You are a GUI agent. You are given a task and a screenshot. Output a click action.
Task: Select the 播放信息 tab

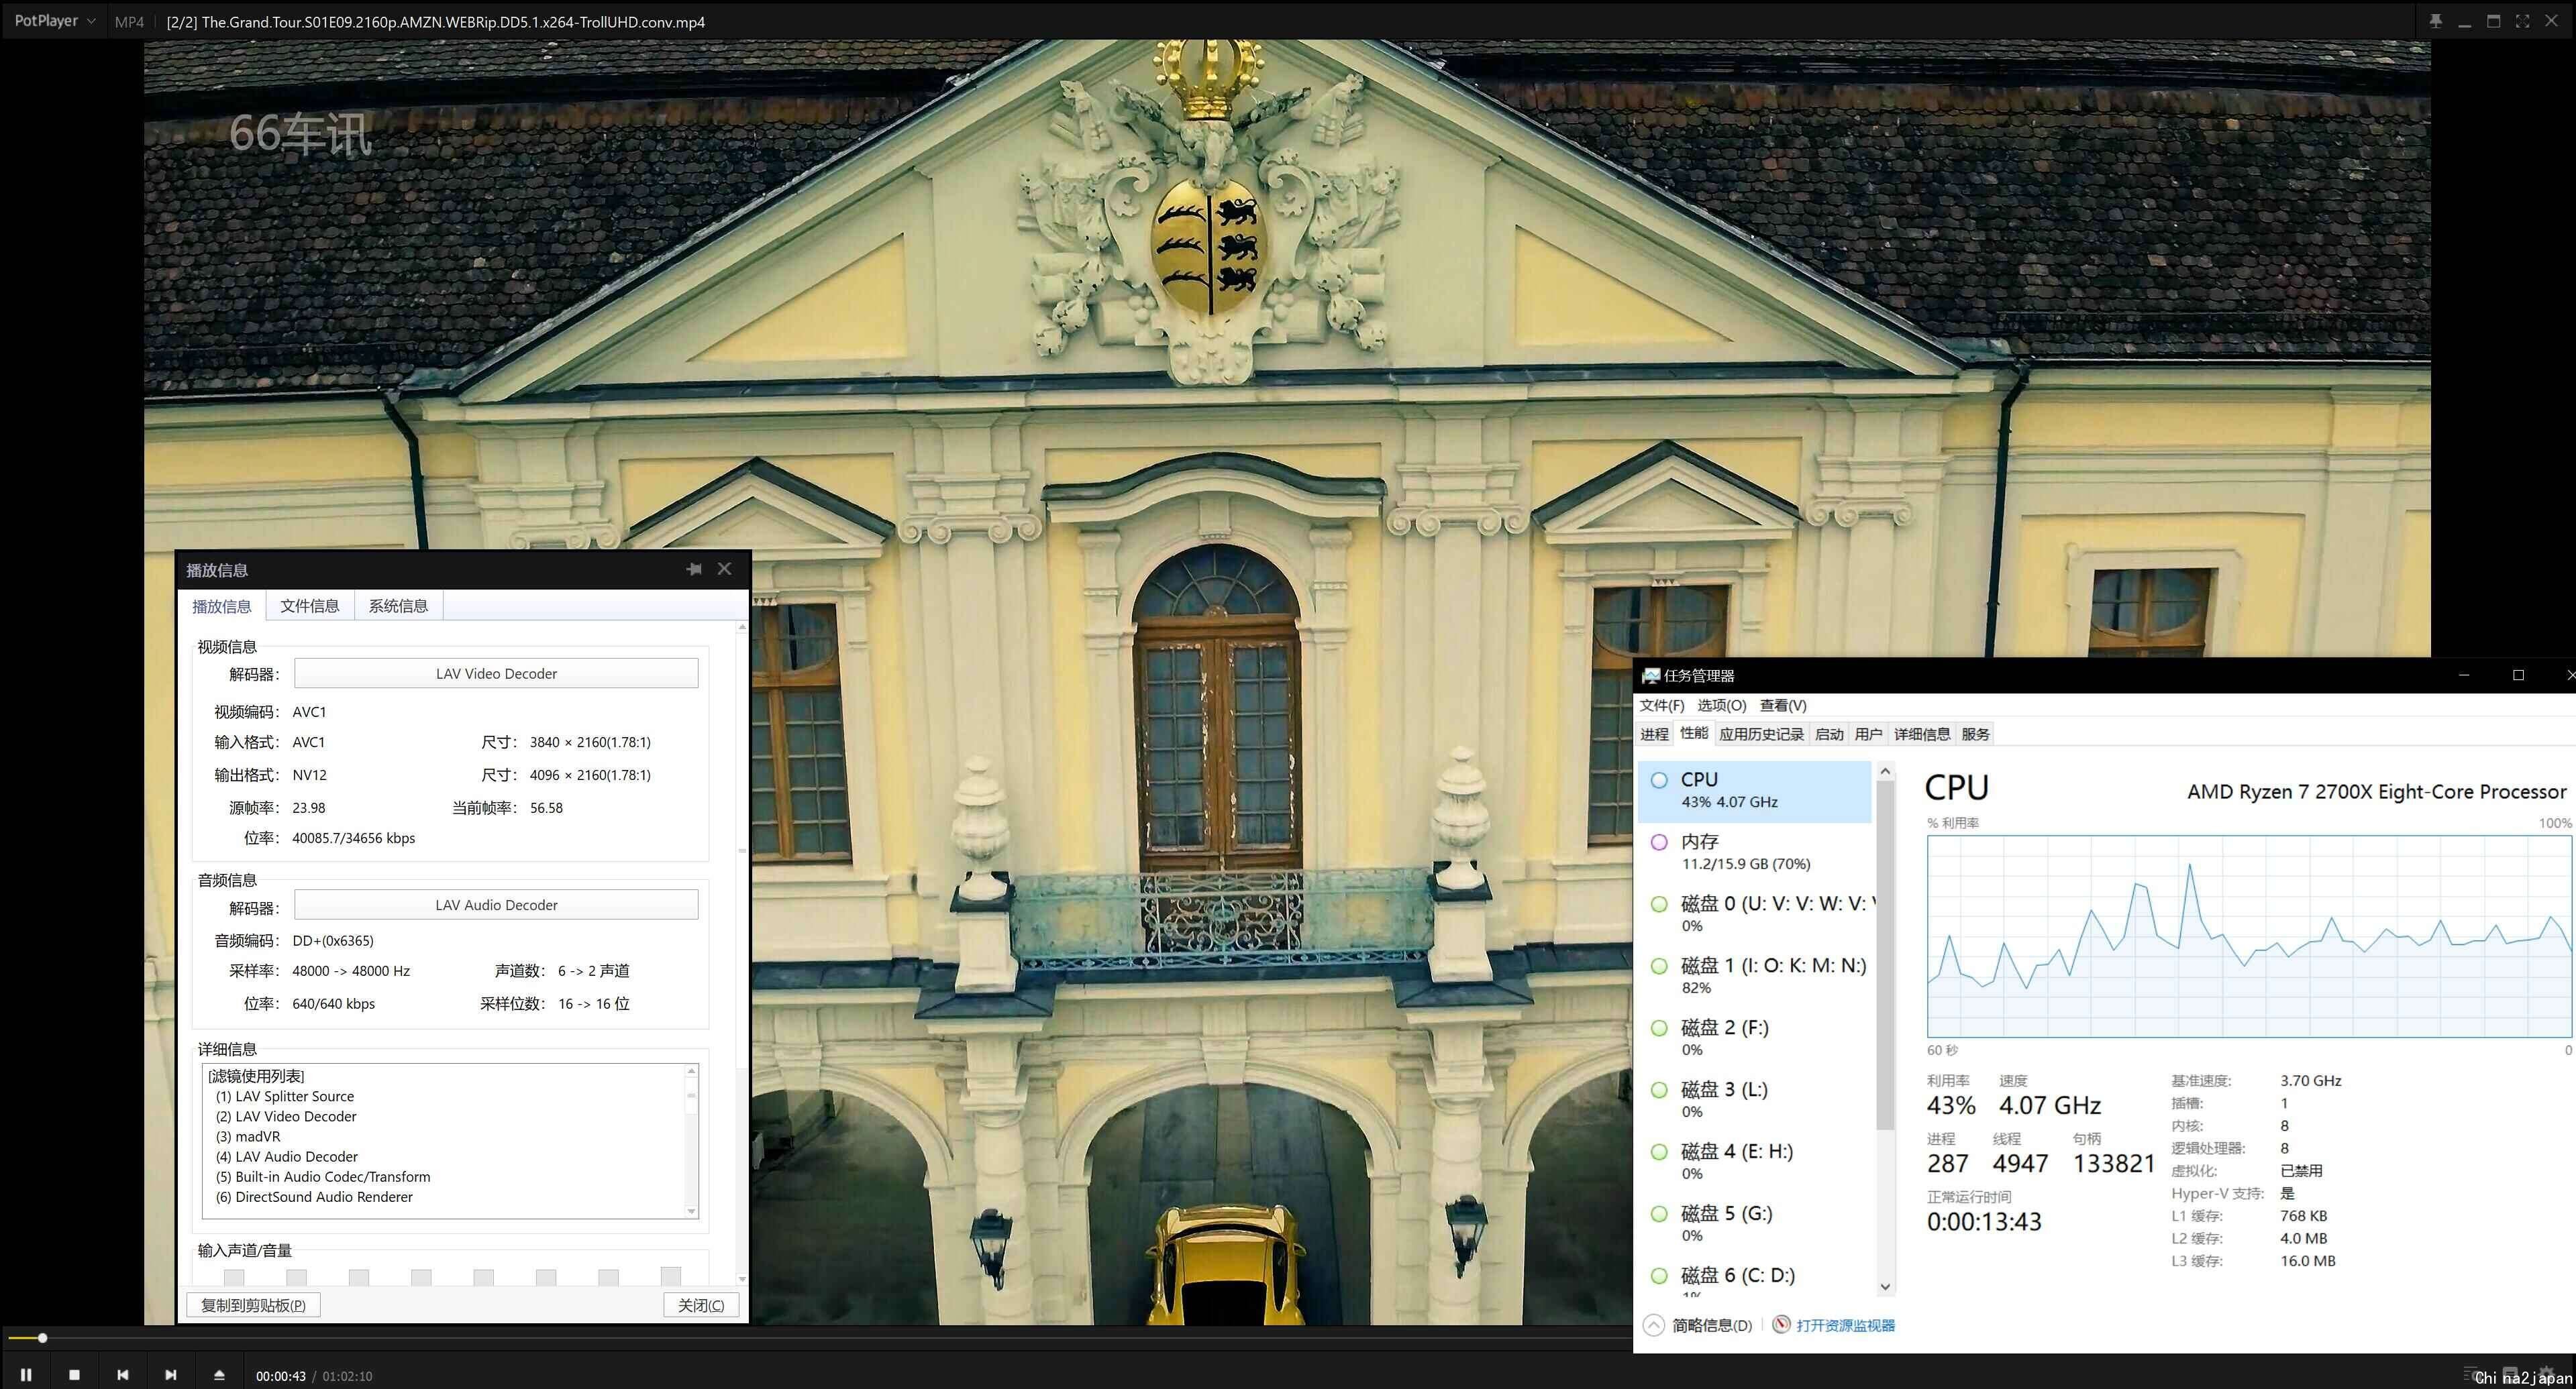coord(222,606)
